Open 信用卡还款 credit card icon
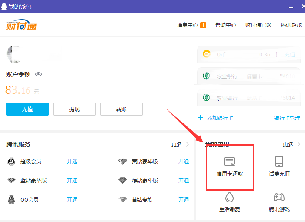The height and width of the screenshot is (222, 305). pos(230,161)
